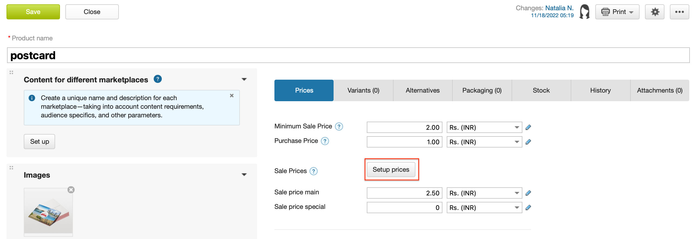692x239 pixels.
Task: Grab the Images panel drag handle
Action: (x=11, y=168)
